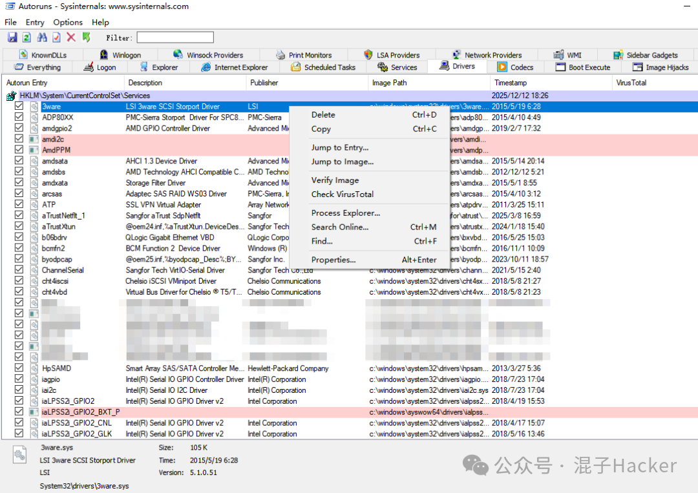Open the Codecs tab with orange play icon
The image size is (698, 493).
point(515,67)
